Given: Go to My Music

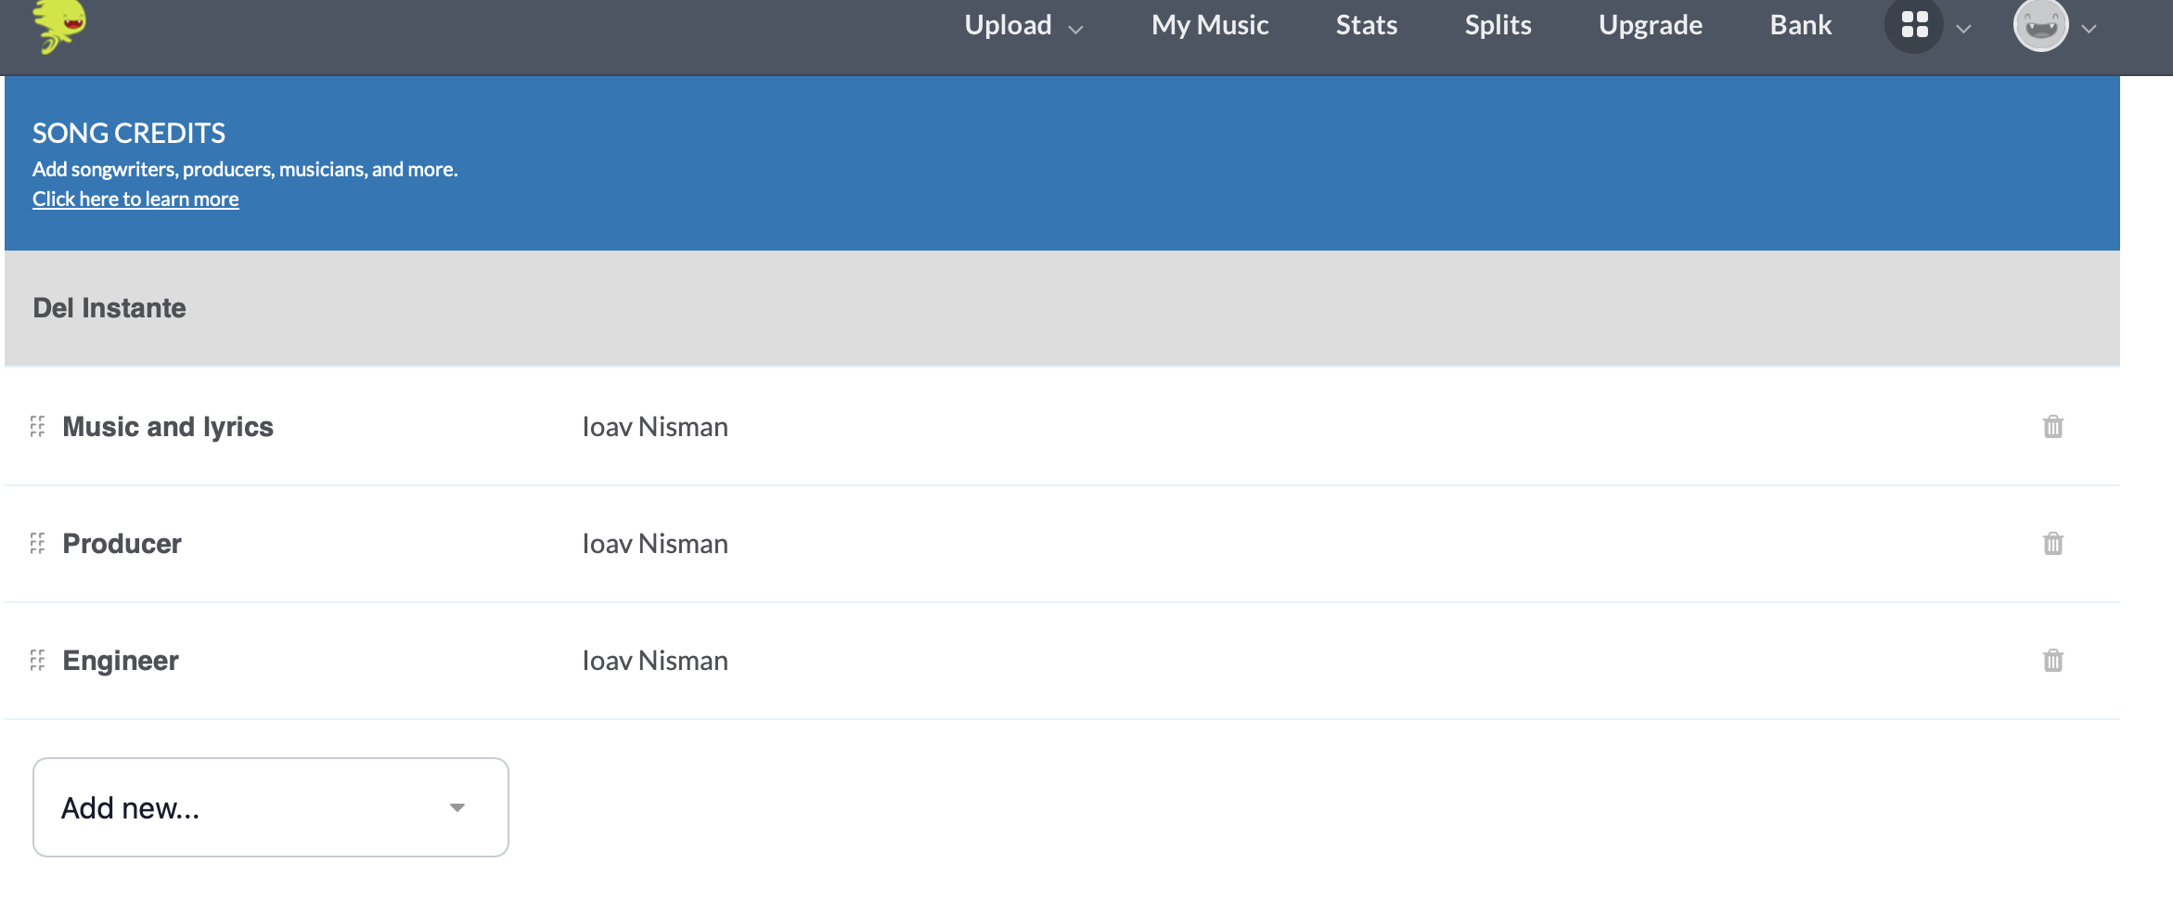Looking at the screenshot, I should pos(1210,25).
